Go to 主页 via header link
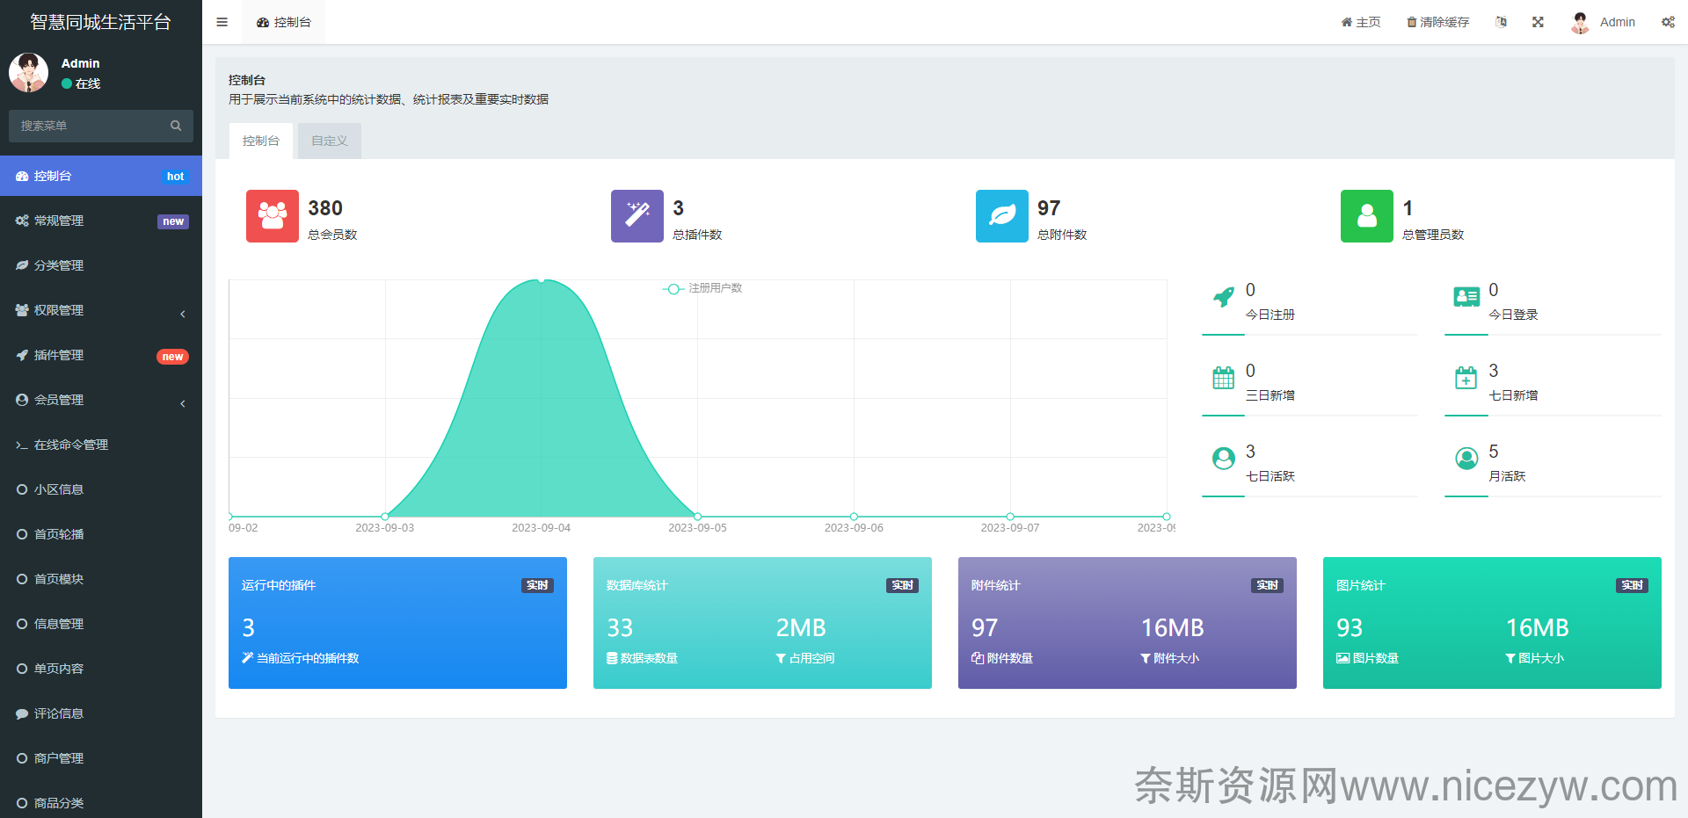Image resolution: width=1688 pixels, height=818 pixels. point(1360,22)
